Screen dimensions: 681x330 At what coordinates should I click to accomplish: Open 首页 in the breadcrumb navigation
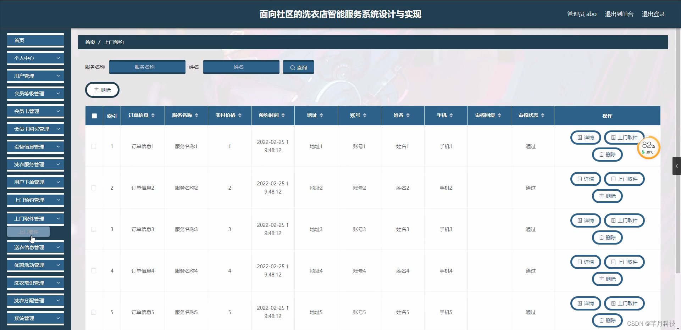pos(90,42)
